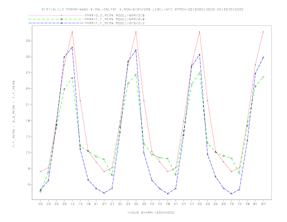Select legend label PARM=F.F_MEAN MODEL=NAM/218
Image resolution: width=287 pixels, height=222 pixels.
tap(115, 19)
